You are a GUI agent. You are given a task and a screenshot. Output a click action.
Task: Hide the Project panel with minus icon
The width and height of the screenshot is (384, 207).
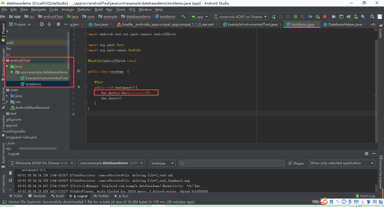[66, 24]
